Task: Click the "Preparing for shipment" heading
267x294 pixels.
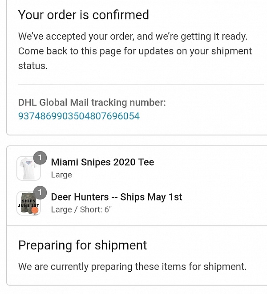Action: [x=82, y=245]
